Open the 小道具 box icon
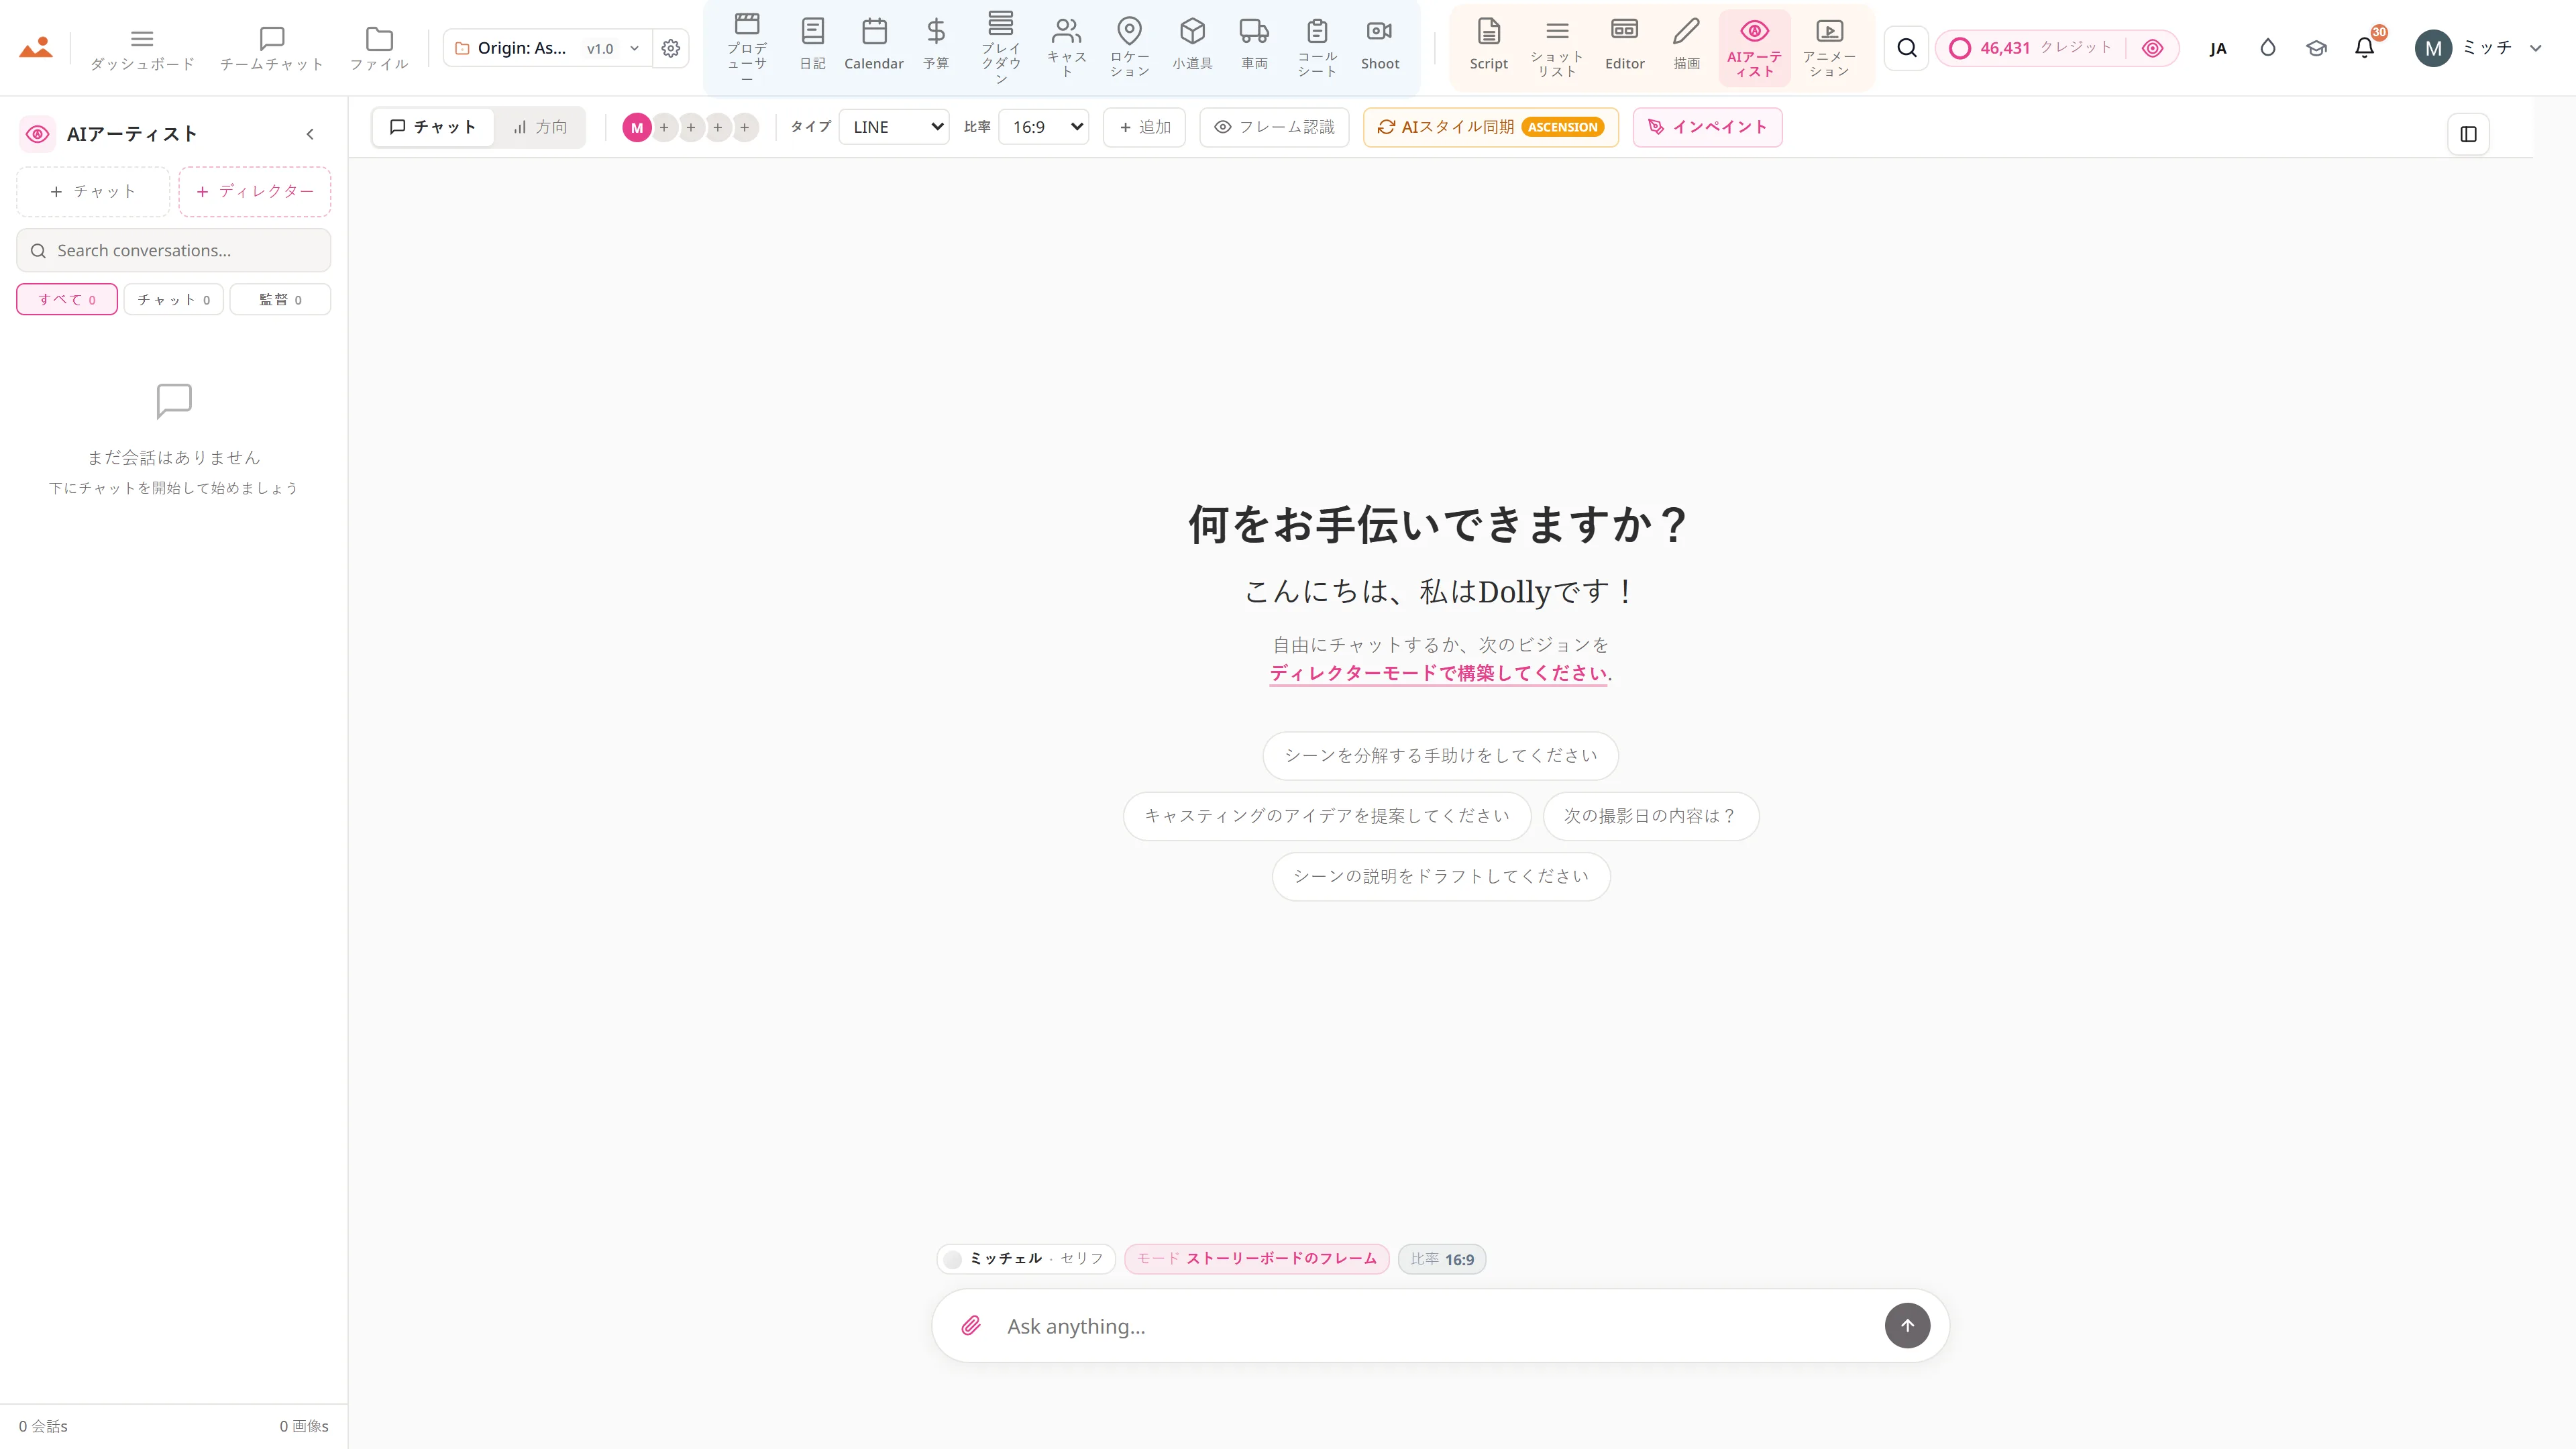This screenshot has width=2576, height=1449. (1192, 47)
